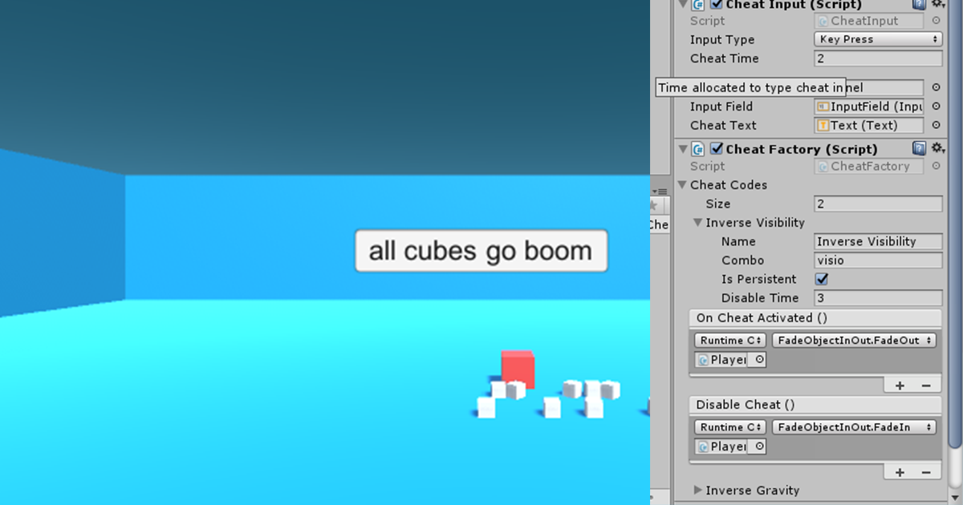This screenshot has height=505, width=963.
Task: Click the Combo field containing visio
Action: (x=877, y=260)
